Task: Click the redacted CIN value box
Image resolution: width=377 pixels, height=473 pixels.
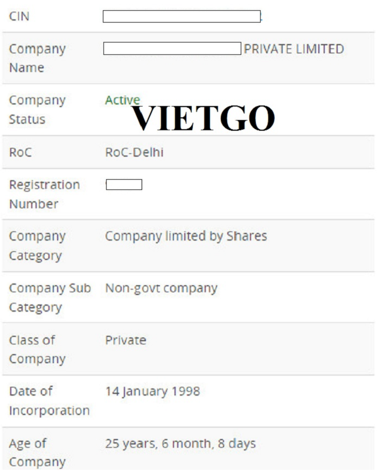Action: (x=181, y=16)
